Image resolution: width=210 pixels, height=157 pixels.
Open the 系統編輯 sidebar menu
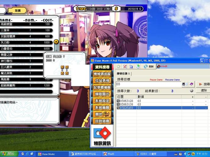click(102, 108)
